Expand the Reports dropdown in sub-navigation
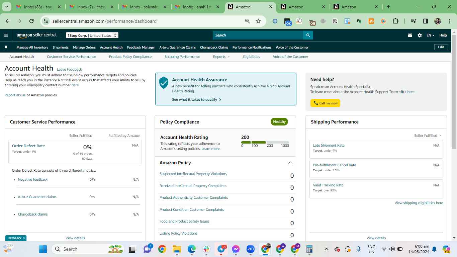The width and height of the screenshot is (457, 257). click(x=221, y=57)
